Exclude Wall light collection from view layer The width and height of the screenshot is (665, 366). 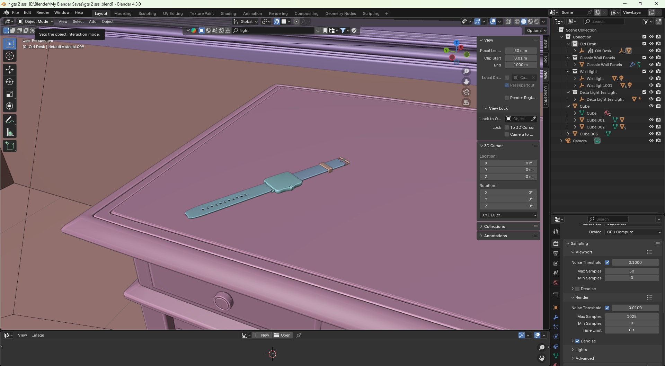pyautogui.click(x=644, y=72)
